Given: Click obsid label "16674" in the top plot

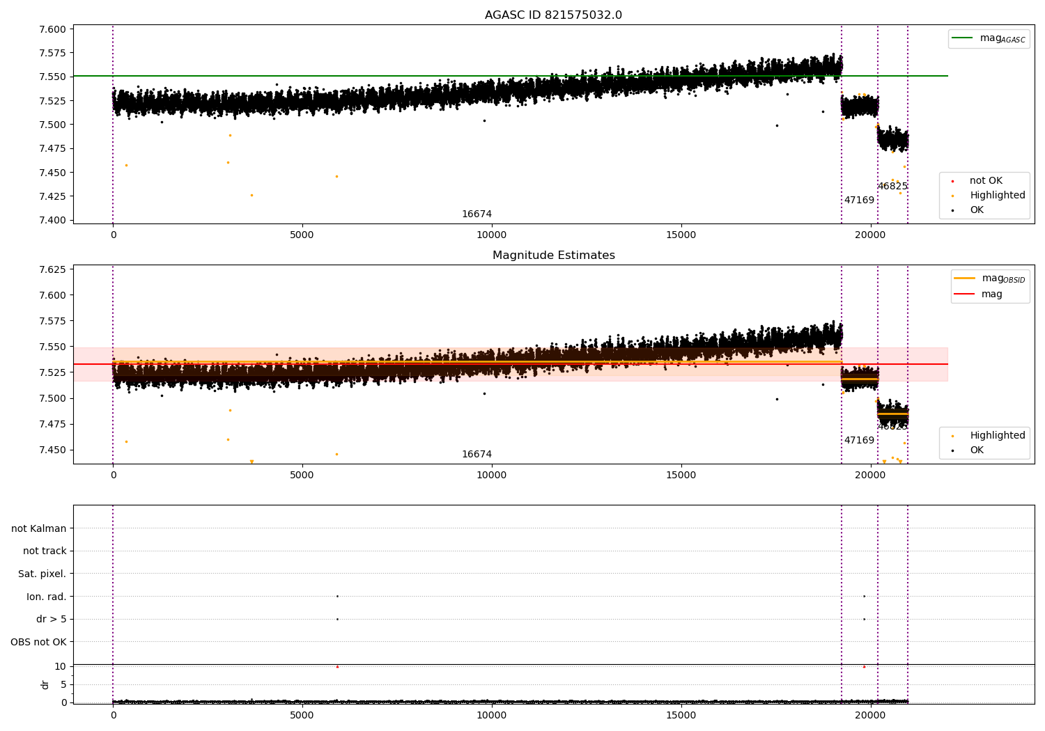Looking at the screenshot, I should [x=477, y=214].
